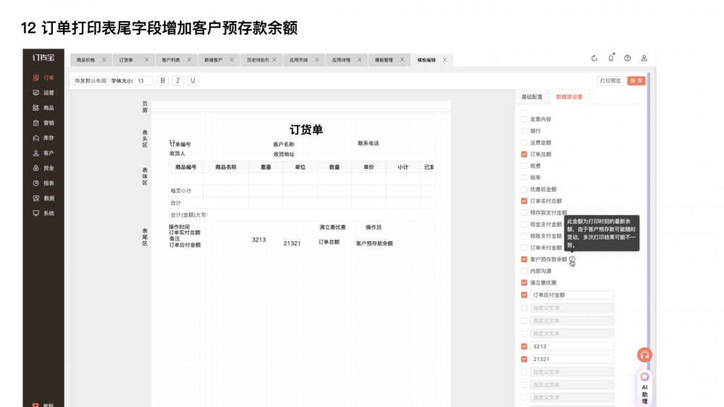Image resolution: width=724 pixels, height=407 pixels.
Task: Click the orange 保存 button
Action: tap(636, 81)
